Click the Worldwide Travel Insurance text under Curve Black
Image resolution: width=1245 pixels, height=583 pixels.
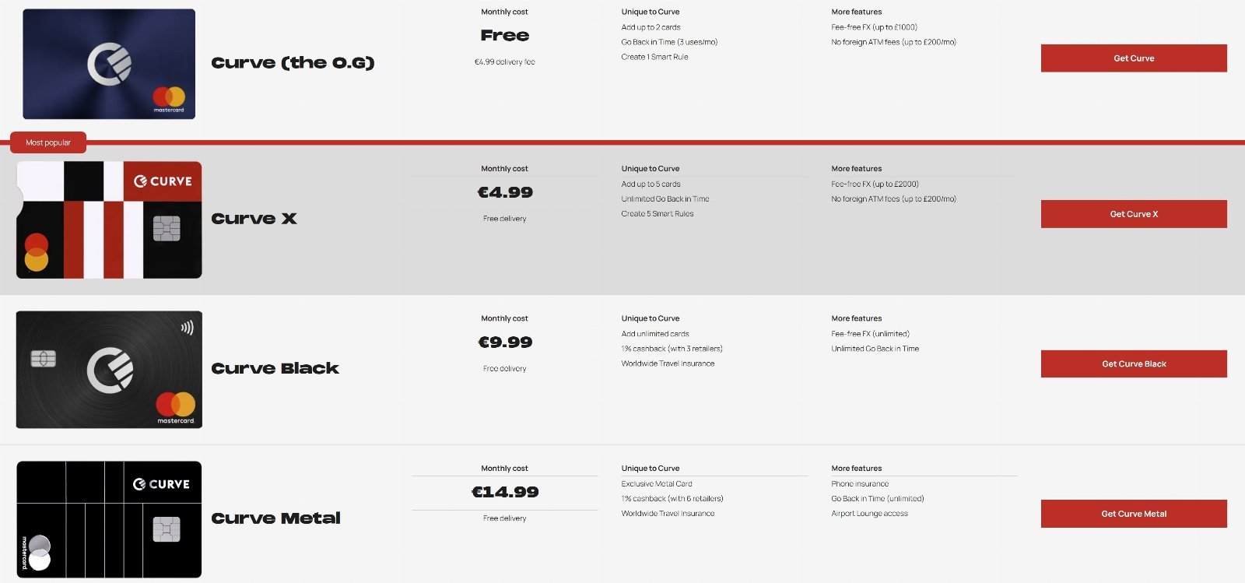click(x=668, y=363)
